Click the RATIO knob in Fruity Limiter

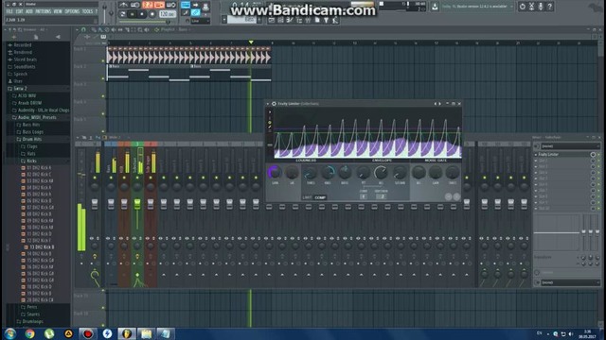[345, 172]
